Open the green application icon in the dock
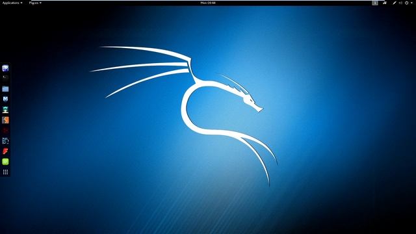 (5, 162)
